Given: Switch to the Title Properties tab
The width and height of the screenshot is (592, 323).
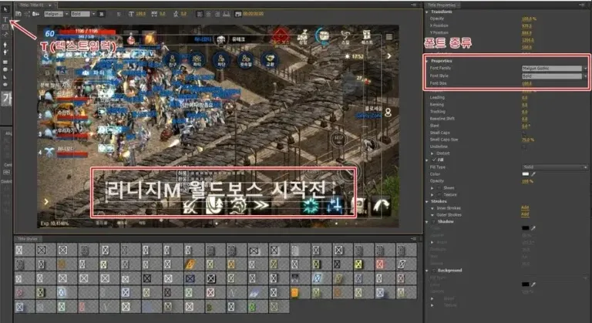Looking at the screenshot, I should [442, 5].
